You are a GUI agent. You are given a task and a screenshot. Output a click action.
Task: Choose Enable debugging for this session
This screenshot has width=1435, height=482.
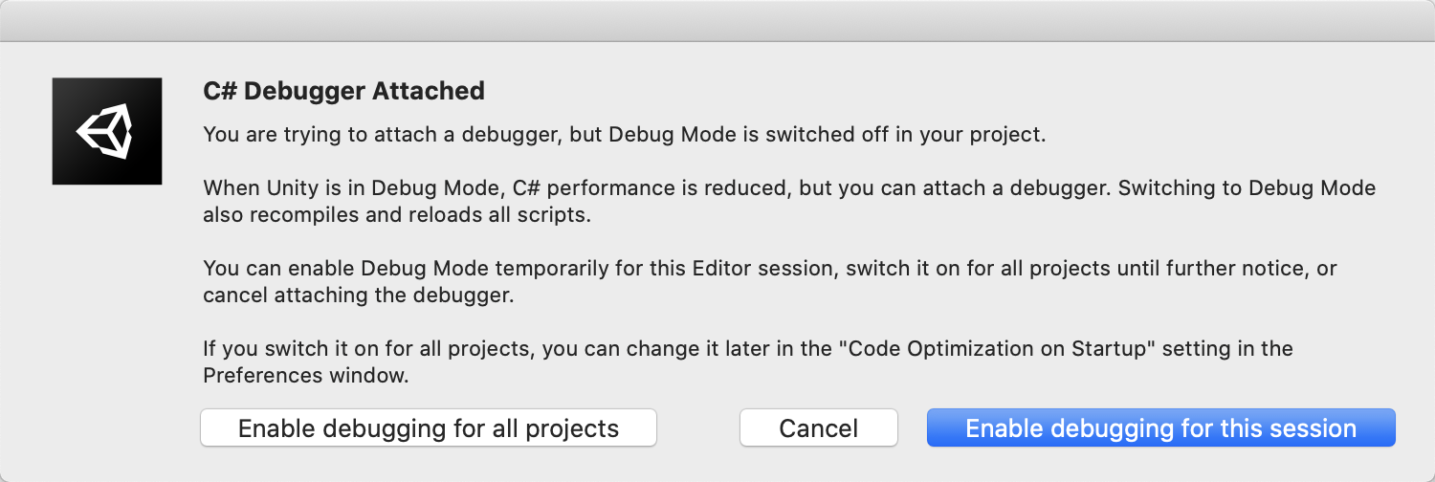coord(1160,428)
